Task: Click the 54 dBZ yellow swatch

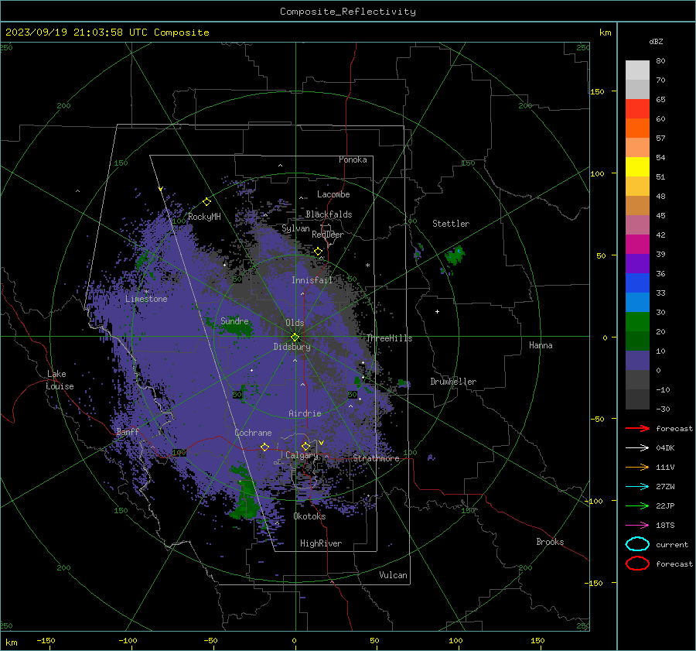Action: (637, 166)
